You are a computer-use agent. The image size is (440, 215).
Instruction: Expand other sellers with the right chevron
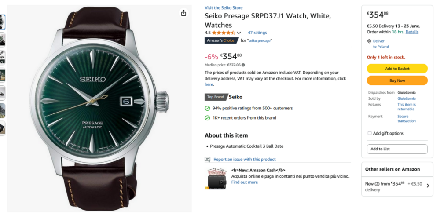point(428,186)
